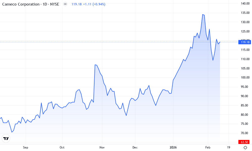Viewport: 252px width, 151px height.
Task: Click the TradingView logo watermark
Action: click(6, 138)
